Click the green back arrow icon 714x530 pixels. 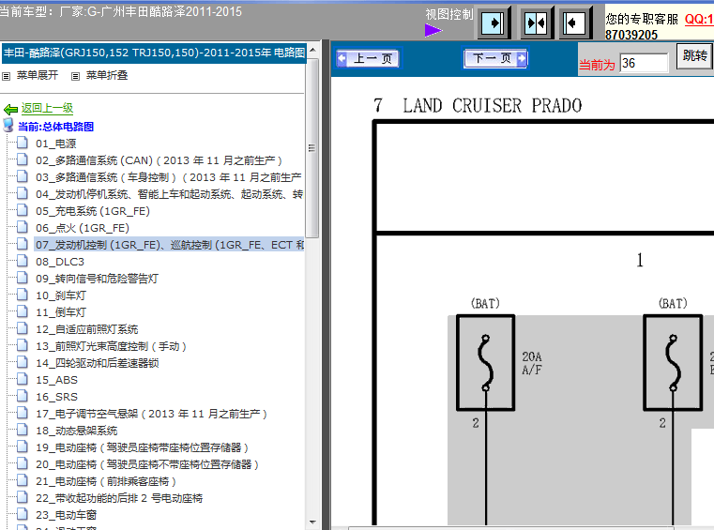[10, 109]
